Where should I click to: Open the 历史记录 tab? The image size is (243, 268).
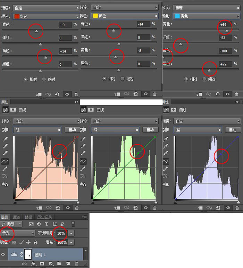(x=44, y=217)
